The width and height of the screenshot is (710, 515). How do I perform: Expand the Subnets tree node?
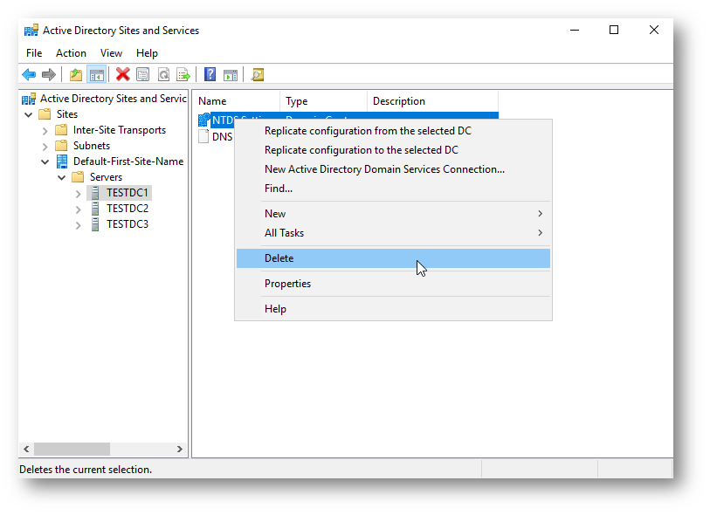pos(45,146)
